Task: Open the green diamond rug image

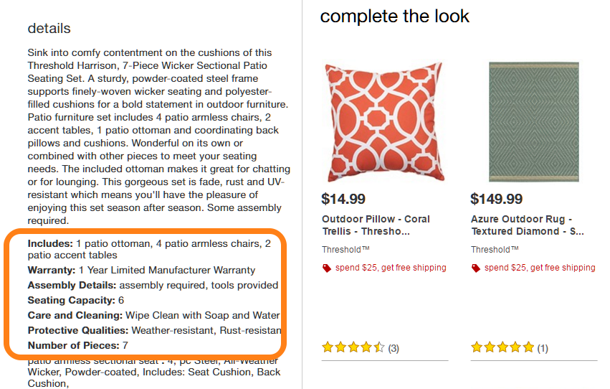Action: (533, 121)
